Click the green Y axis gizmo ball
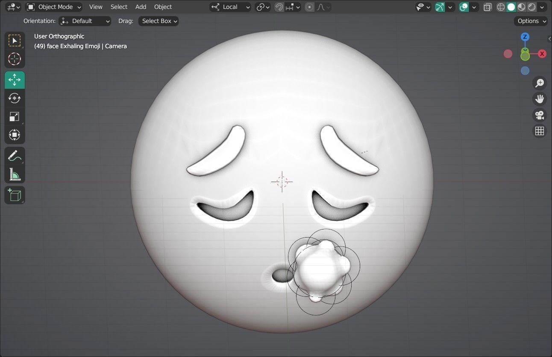 525,56
